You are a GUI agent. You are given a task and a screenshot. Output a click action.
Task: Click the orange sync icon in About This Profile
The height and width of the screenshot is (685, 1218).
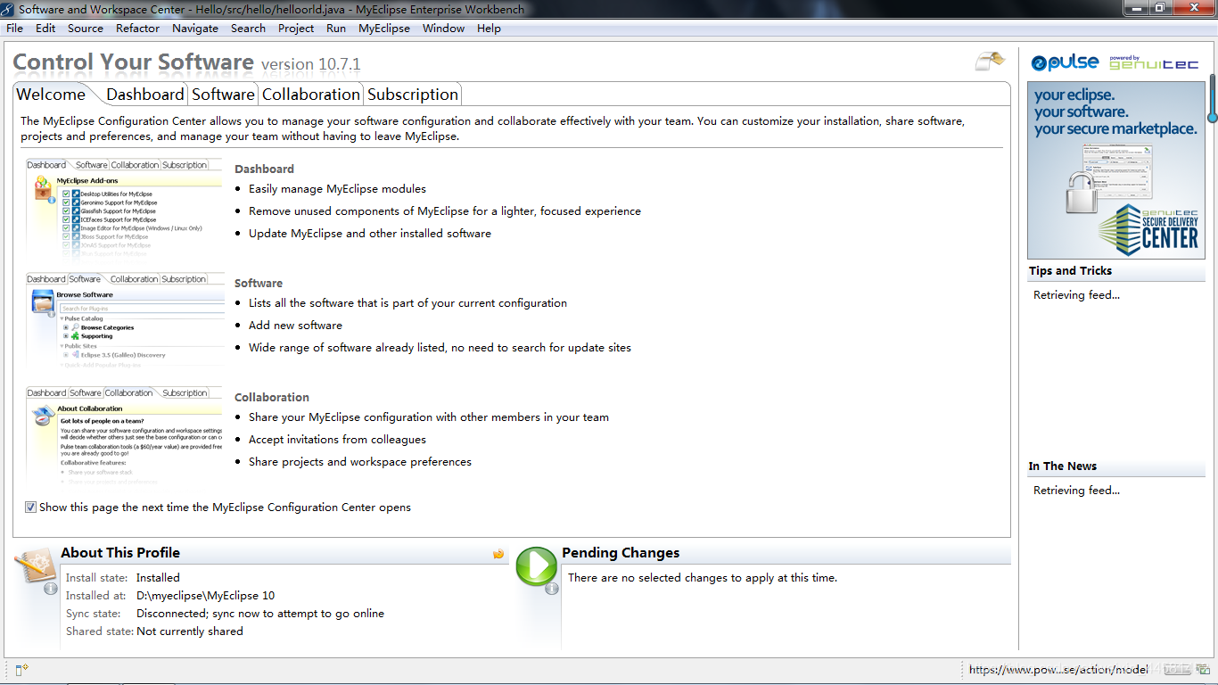(x=498, y=554)
